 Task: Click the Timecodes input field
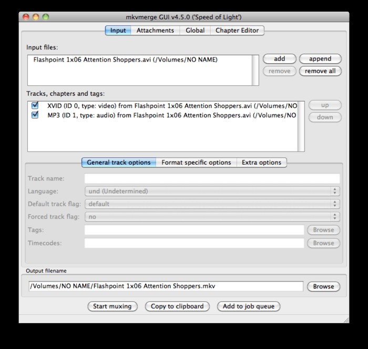tap(195, 243)
